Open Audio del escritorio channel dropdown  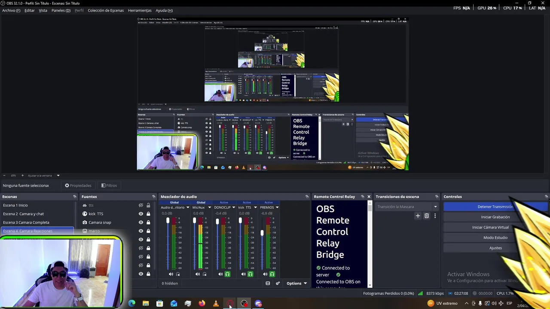(x=187, y=207)
